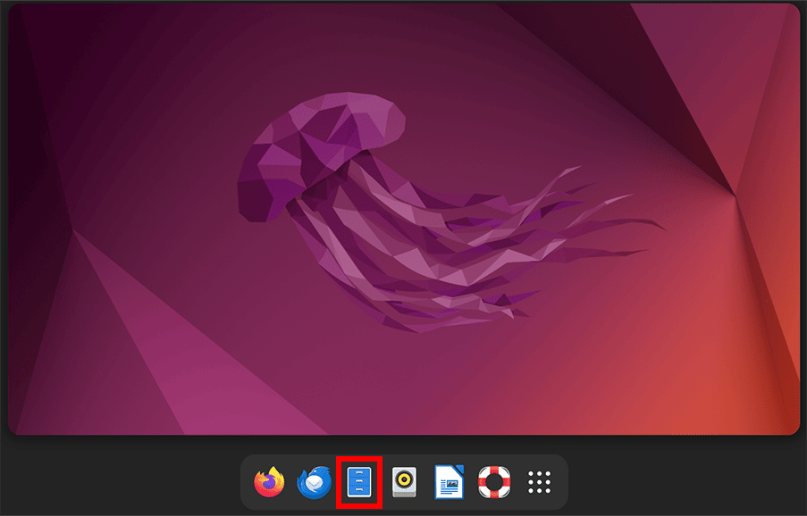
Task: Open the Help lifebuoy icon
Action: pos(494,482)
